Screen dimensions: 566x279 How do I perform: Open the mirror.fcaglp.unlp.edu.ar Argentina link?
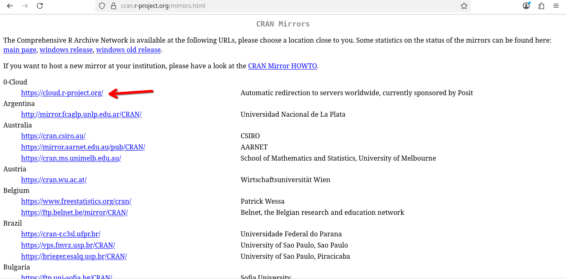[x=81, y=114]
